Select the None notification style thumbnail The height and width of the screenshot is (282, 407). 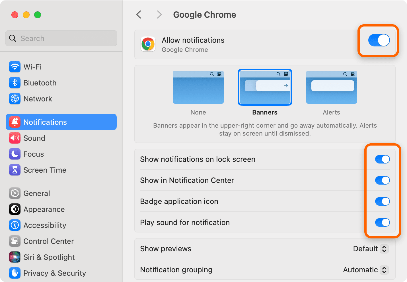[x=198, y=87]
